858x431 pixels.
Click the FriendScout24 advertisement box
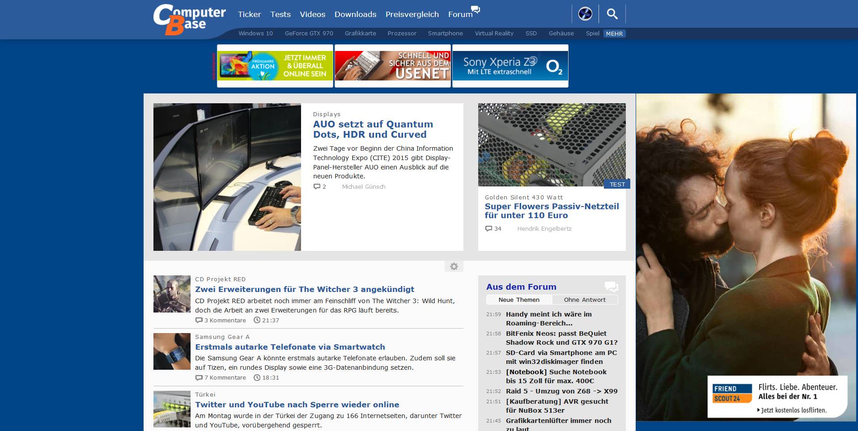click(x=777, y=397)
